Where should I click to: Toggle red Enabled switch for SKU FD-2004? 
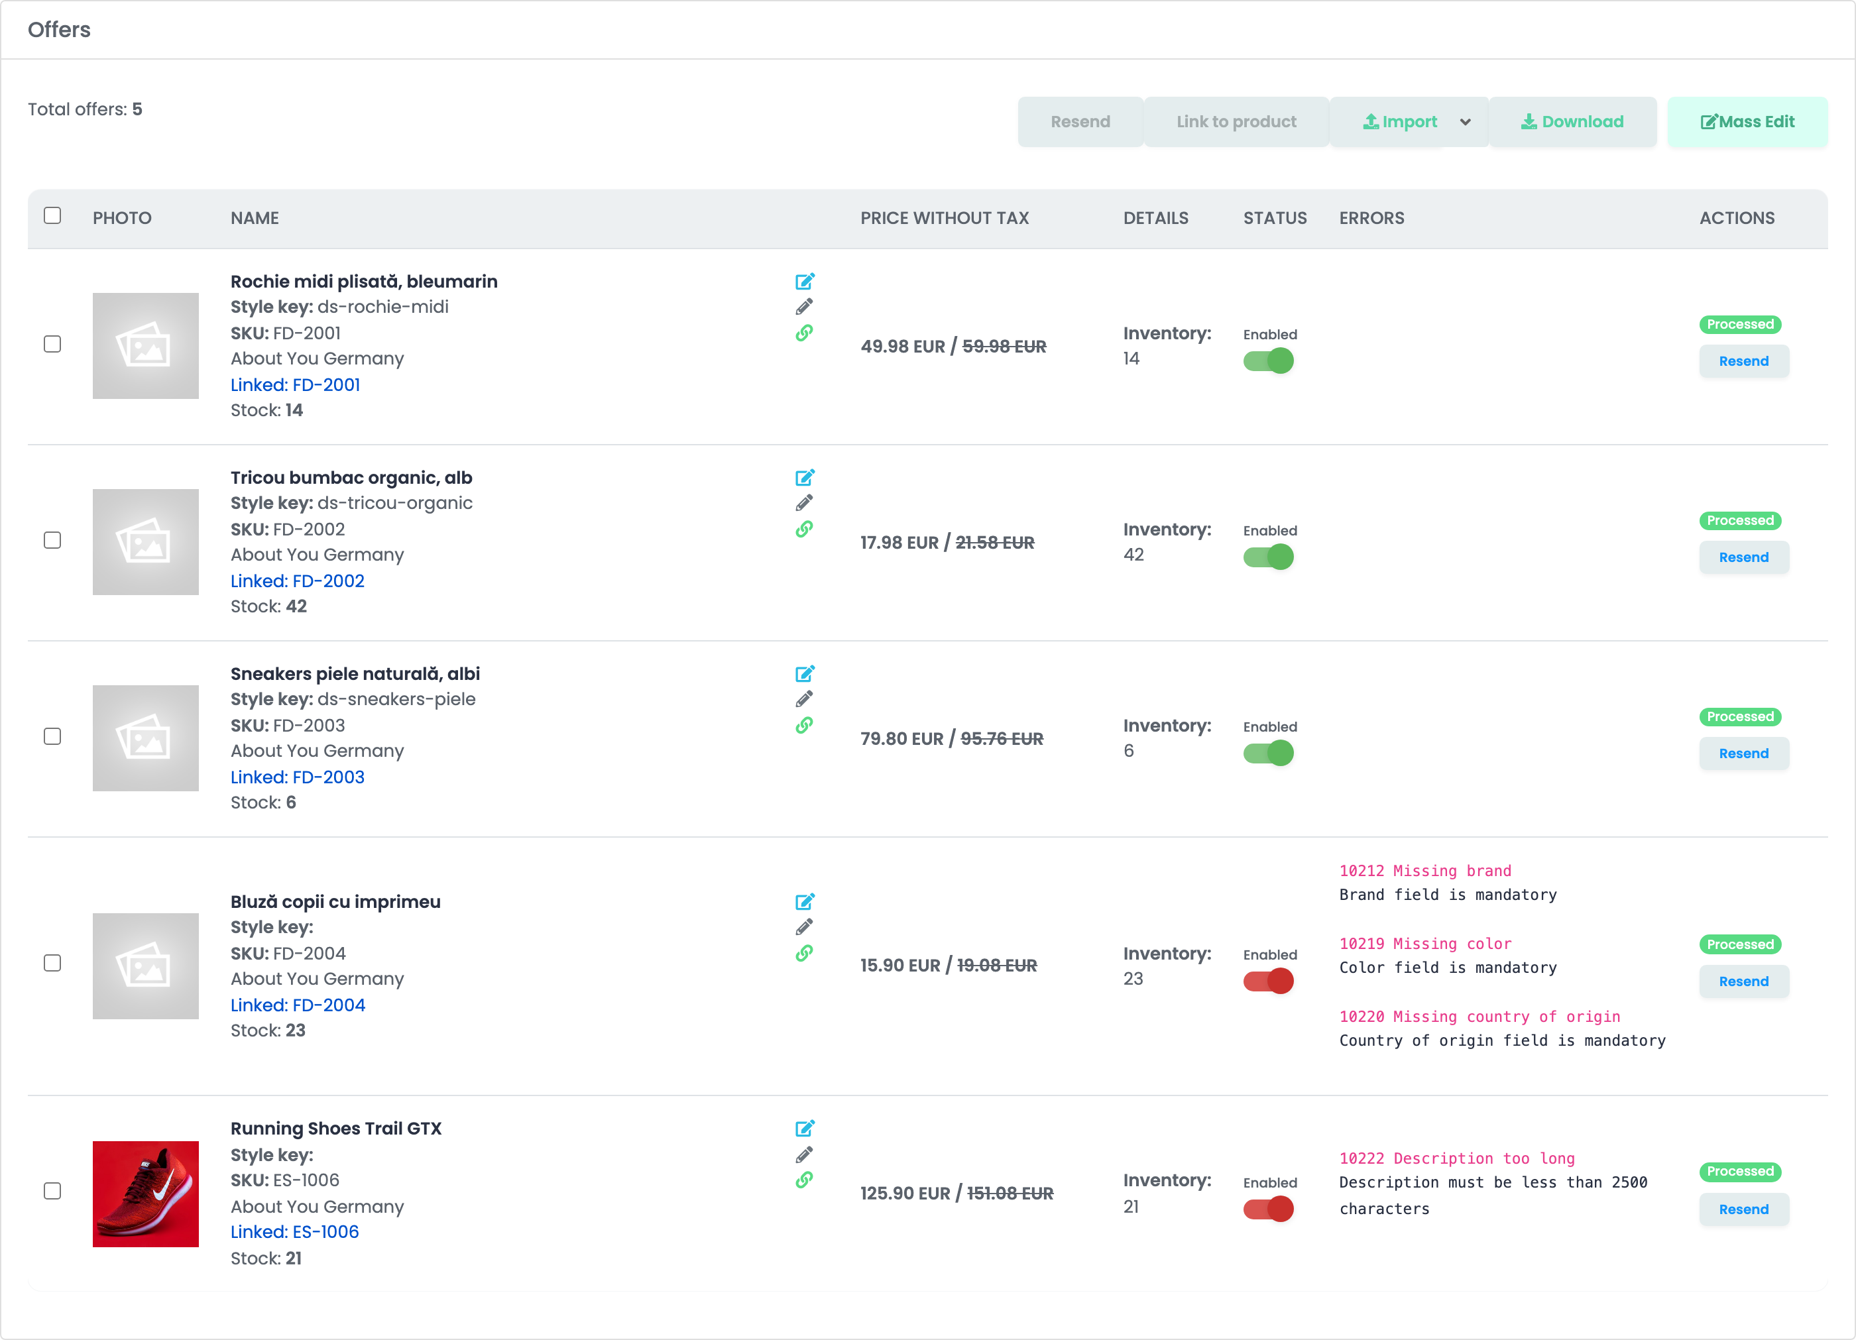pyautogui.click(x=1267, y=981)
